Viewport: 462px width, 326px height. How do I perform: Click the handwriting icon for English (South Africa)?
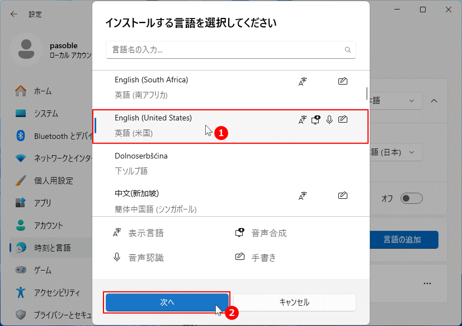[342, 81]
